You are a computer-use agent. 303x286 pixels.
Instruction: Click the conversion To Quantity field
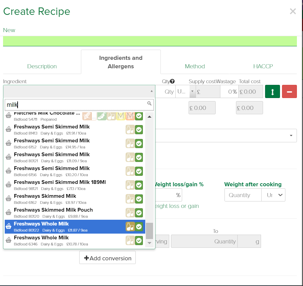(204, 241)
